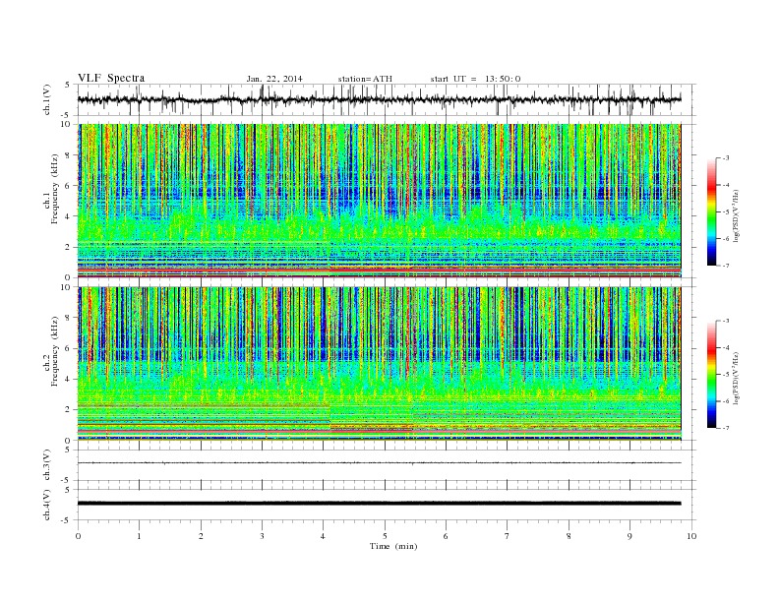Click the "5" top tick of the ch.1(V) axis

[x=68, y=85]
